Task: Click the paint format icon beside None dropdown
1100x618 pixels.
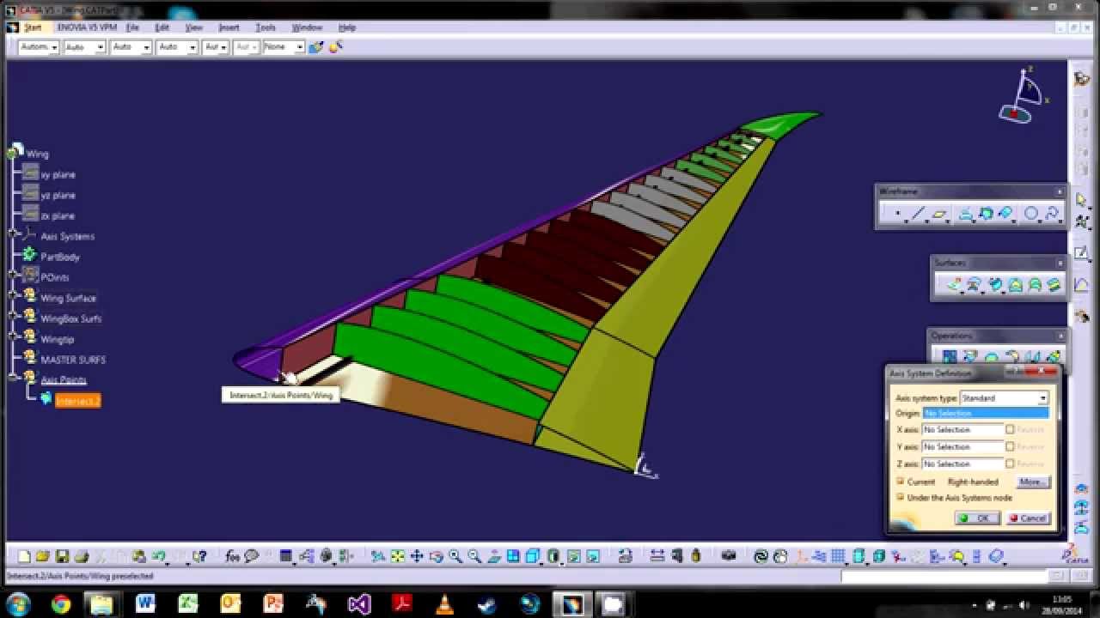Action: coord(316,47)
